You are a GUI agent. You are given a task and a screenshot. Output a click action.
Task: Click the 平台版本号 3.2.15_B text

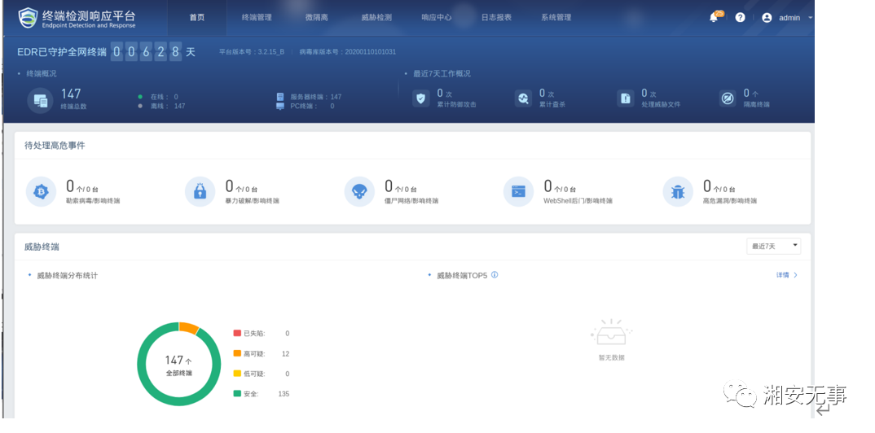pos(252,52)
